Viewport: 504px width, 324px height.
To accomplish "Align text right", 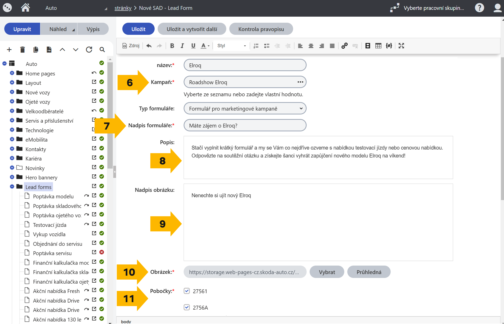I will pos(322,46).
